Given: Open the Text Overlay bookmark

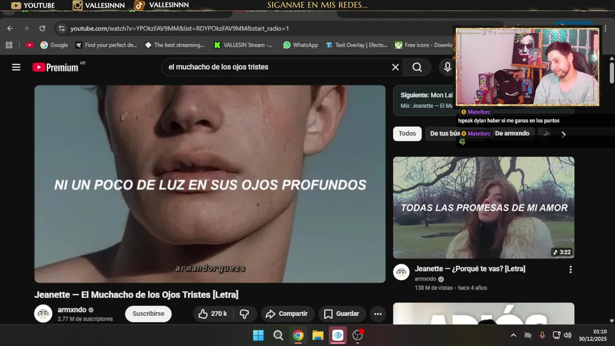Looking at the screenshot, I should click(x=357, y=45).
